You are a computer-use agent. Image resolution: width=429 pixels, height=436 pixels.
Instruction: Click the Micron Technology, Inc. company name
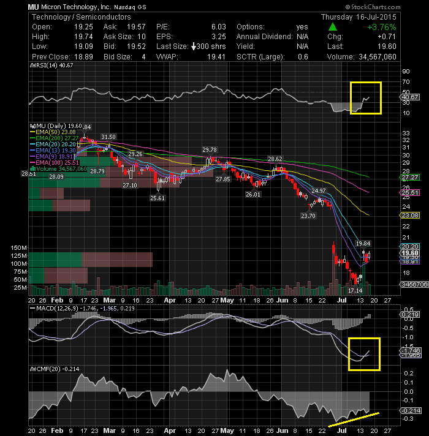click(75, 7)
